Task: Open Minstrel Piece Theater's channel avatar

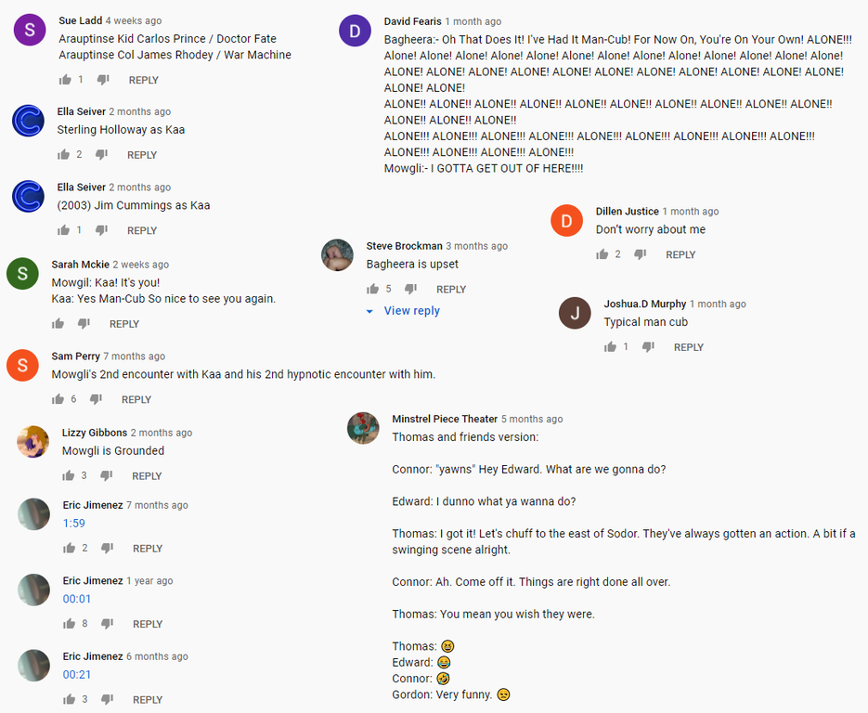Action: 363,428
